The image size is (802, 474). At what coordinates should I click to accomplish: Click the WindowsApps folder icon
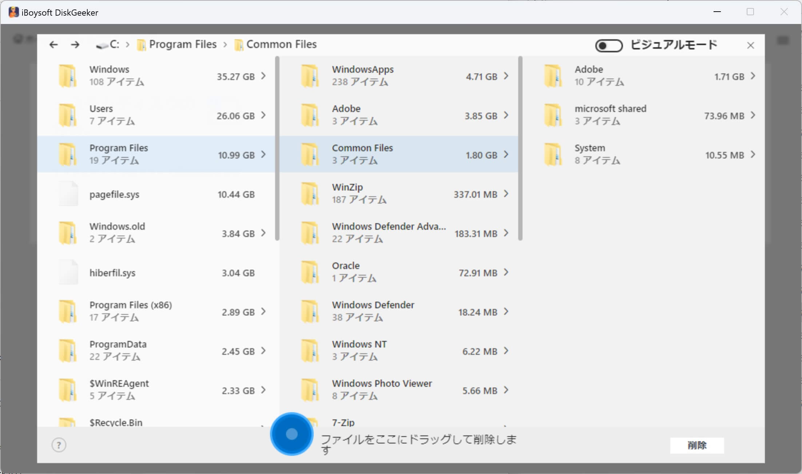310,76
